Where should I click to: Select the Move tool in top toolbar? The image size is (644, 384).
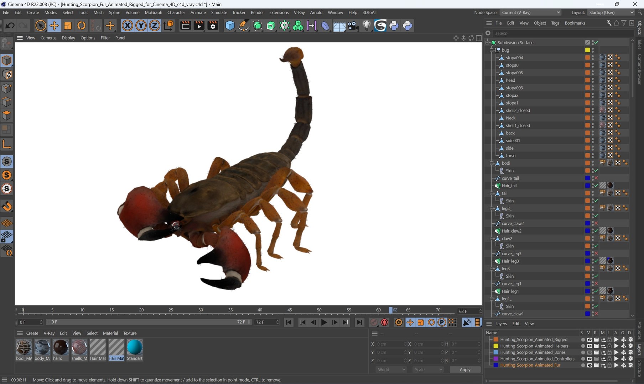[x=54, y=26]
